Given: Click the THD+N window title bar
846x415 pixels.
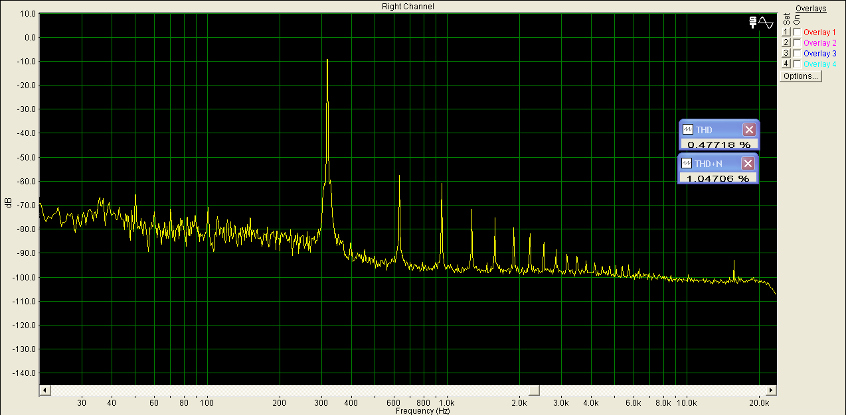Looking at the screenshot, I should (x=718, y=163).
